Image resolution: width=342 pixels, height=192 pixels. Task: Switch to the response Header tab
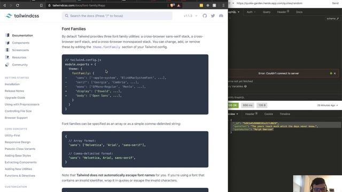pos(251,114)
